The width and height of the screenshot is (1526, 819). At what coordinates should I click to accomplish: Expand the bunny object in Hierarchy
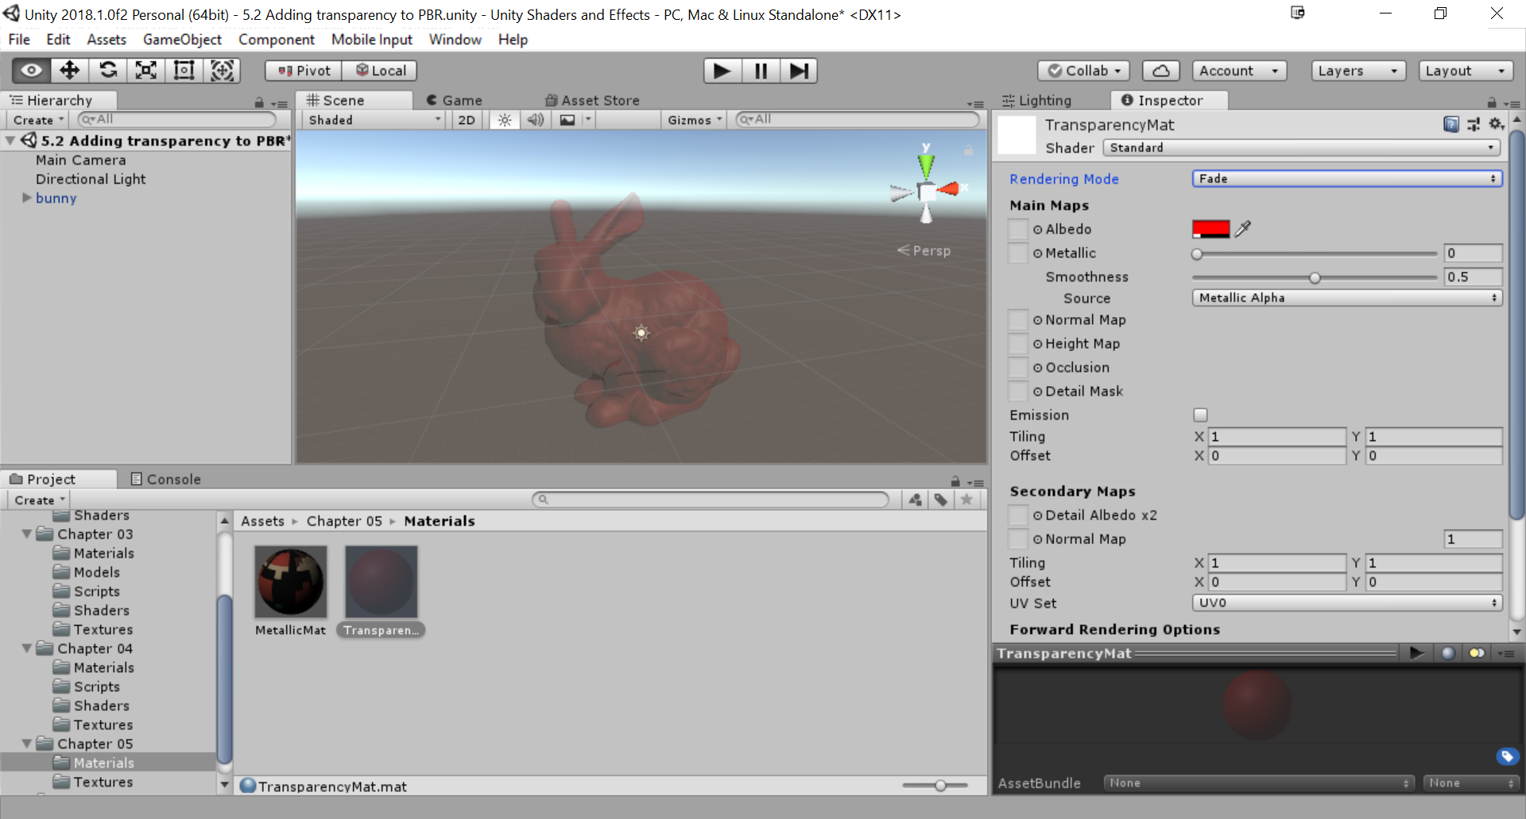click(27, 198)
